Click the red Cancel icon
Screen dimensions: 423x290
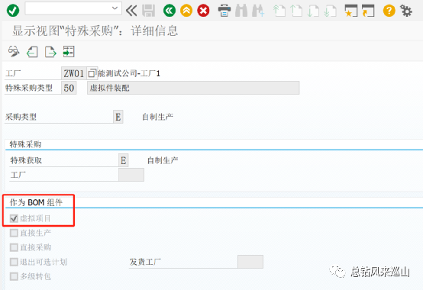(x=203, y=11)
